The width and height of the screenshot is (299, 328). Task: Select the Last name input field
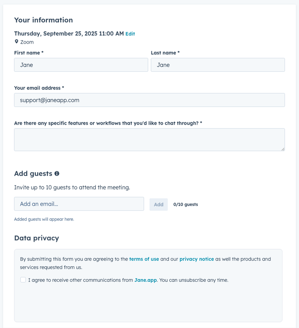coord(218,65)
